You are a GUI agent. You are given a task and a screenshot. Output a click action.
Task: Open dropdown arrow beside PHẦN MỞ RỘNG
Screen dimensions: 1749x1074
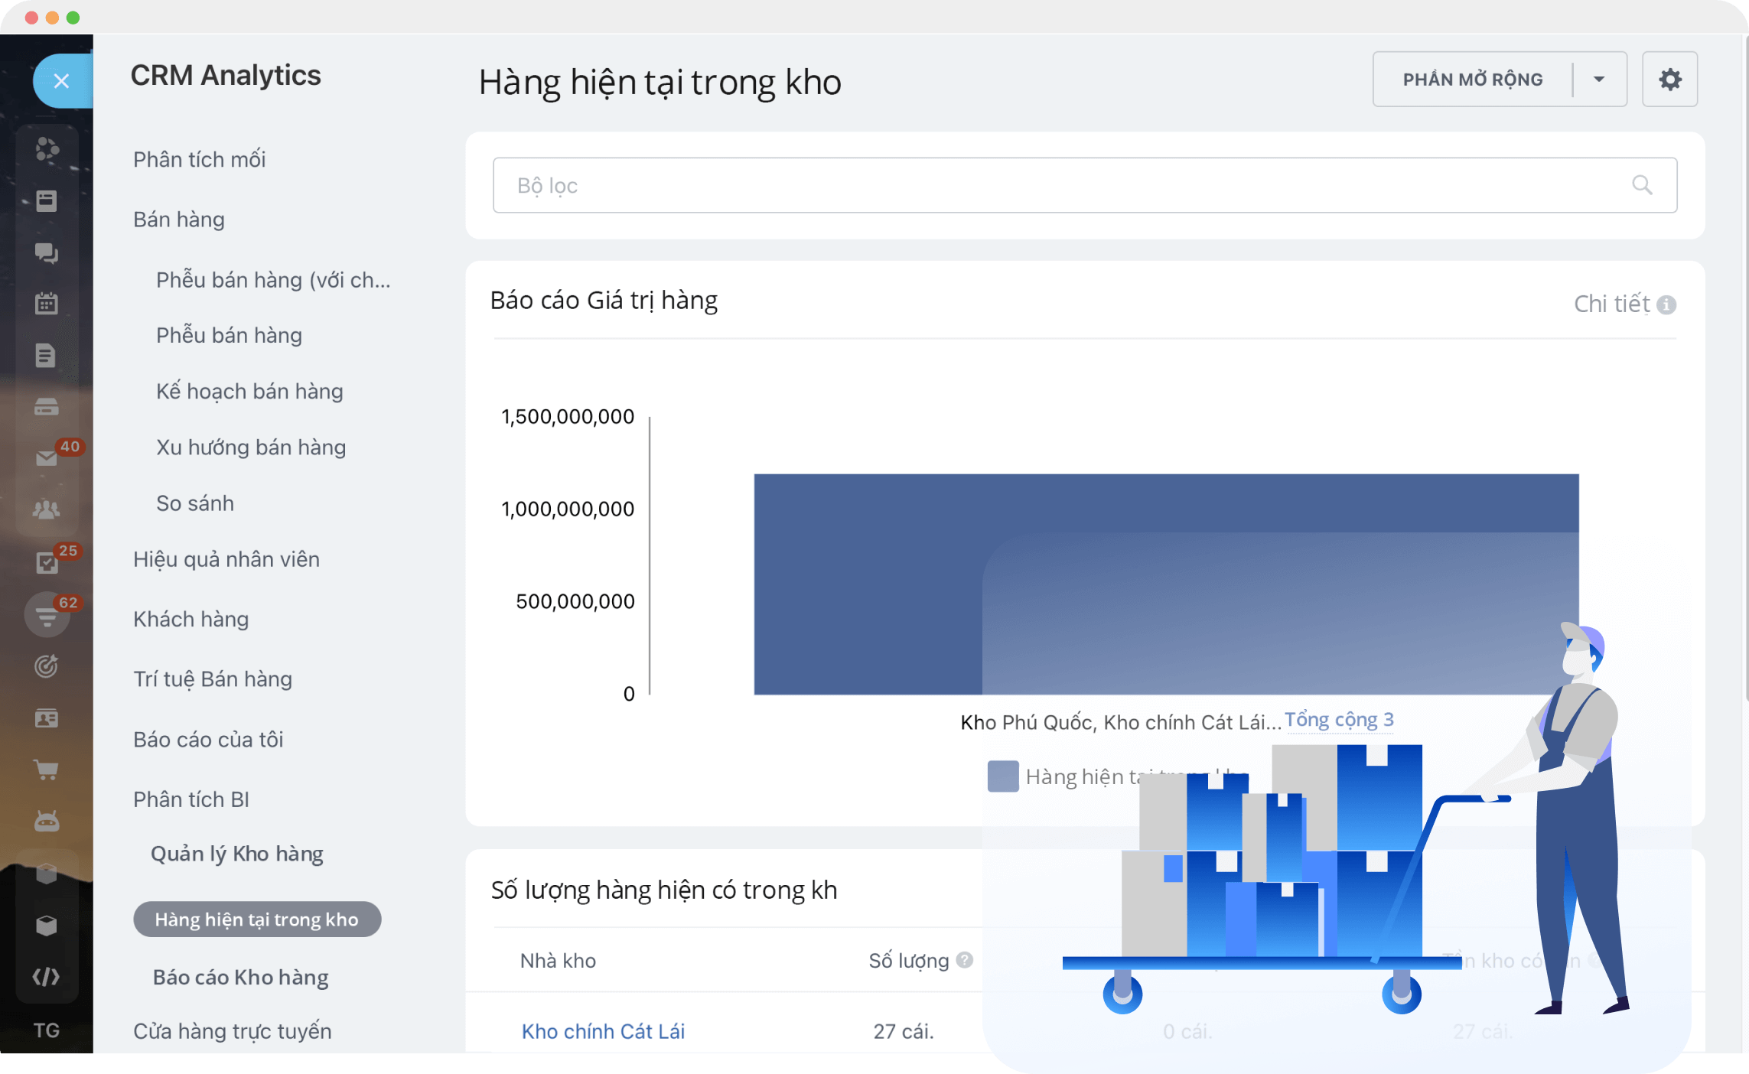(x=1599, y=80)
